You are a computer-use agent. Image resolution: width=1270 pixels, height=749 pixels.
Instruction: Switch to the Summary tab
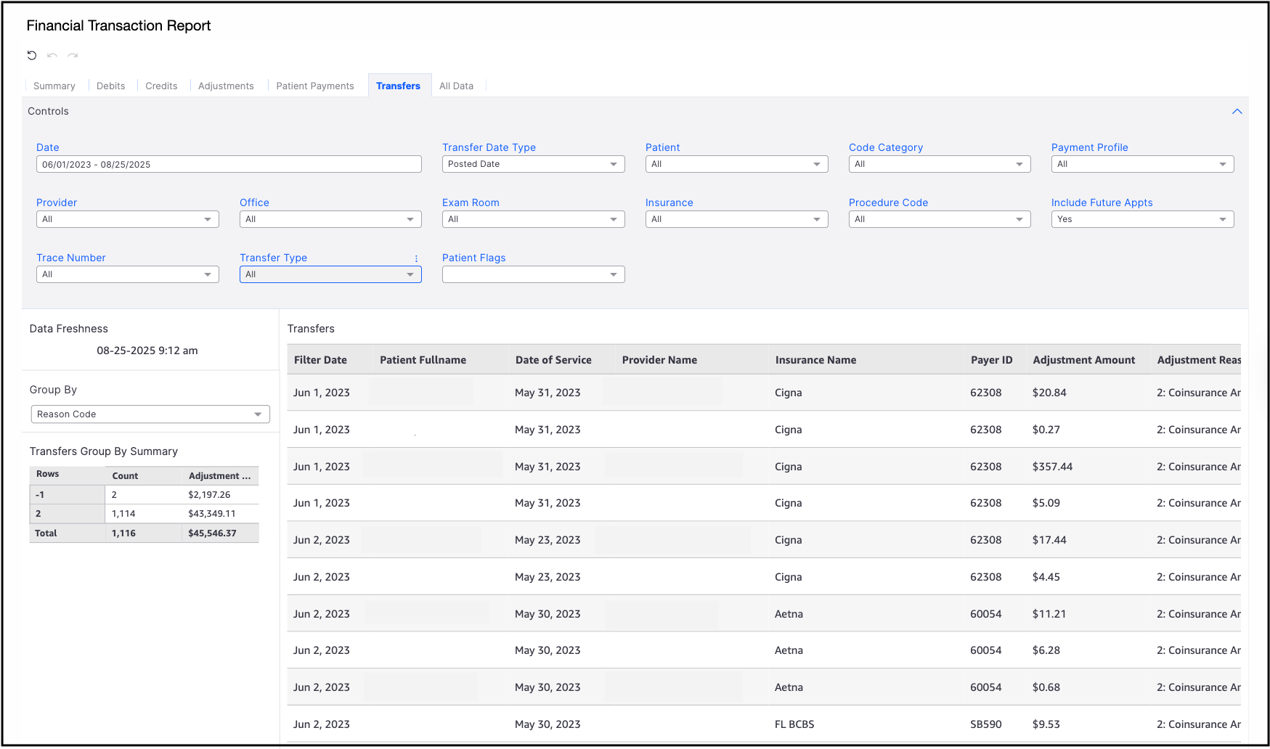[54, 86]
